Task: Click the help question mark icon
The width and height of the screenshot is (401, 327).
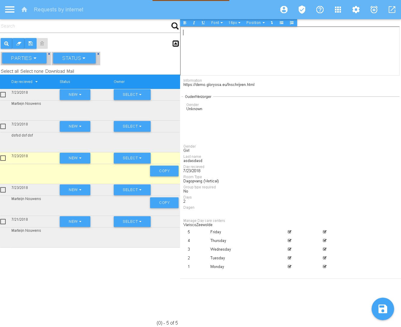Action: (x=320, y=10)
